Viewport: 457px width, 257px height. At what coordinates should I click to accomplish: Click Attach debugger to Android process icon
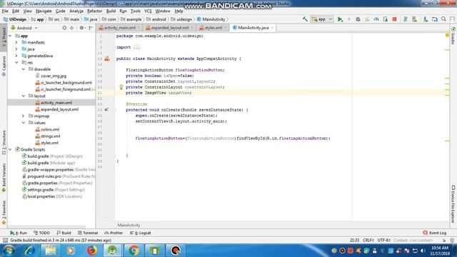tap(386, 19)
